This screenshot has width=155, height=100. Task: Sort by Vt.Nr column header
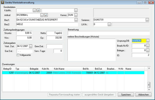121,69
